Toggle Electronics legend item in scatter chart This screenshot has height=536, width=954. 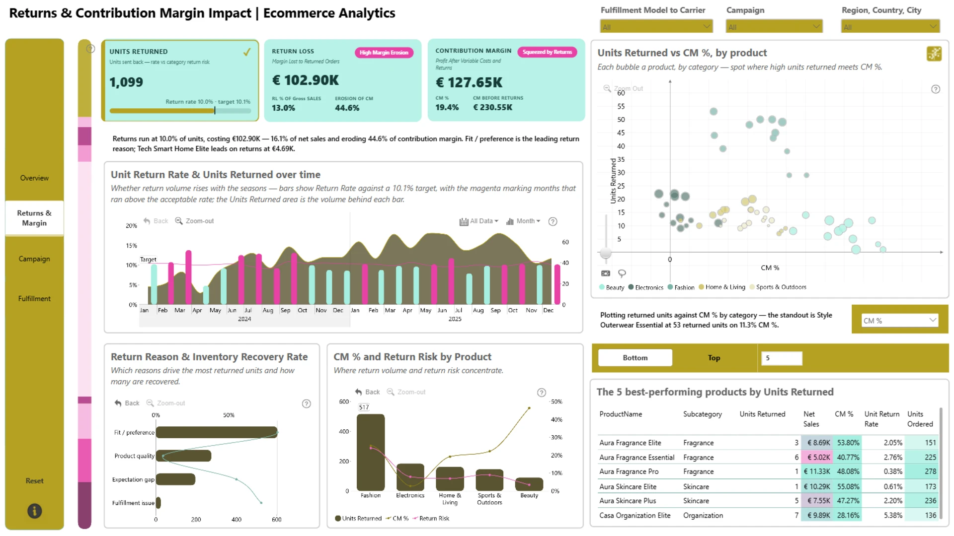click(x=646, y=287)
